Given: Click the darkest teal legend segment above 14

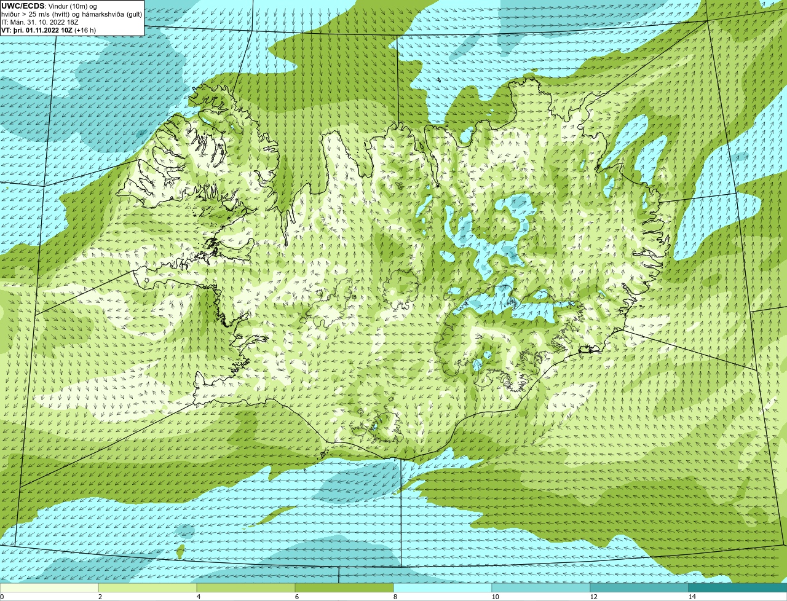Looking at the screenshot, I should coord(738,587).
